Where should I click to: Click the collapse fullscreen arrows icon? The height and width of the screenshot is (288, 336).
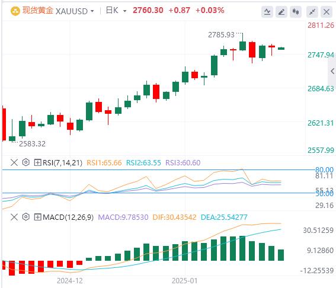[312, 12]
